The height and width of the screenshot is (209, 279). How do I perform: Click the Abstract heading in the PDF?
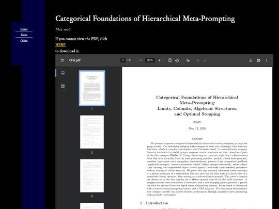click(x=197, y=139)
